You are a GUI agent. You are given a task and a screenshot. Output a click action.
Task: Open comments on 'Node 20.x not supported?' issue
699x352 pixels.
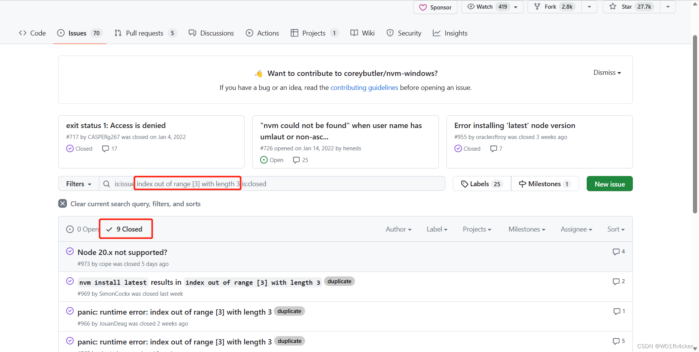point(618,252)
